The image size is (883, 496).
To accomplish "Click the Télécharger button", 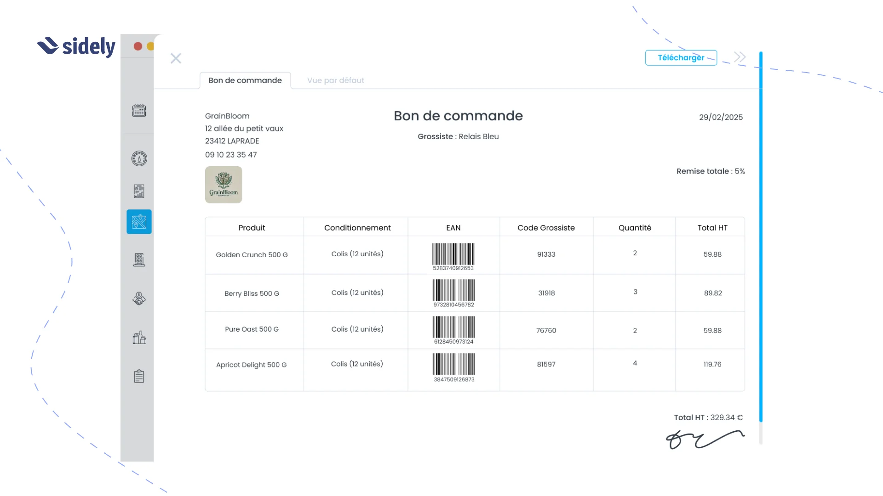I will coord(681,57).
